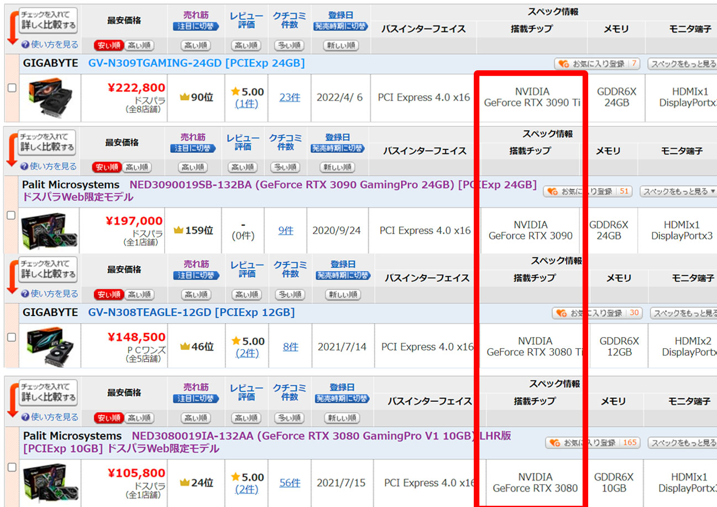Click 注目に切替 above the Palit NED3090019SB-132BA row

(x=193, y=148)
